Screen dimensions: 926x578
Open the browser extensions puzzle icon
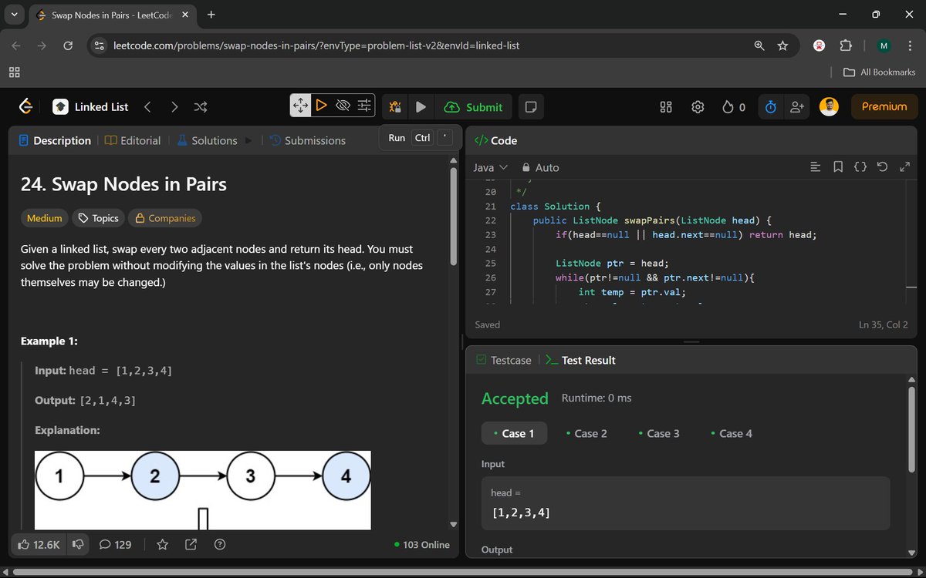[x=844, y=45]
